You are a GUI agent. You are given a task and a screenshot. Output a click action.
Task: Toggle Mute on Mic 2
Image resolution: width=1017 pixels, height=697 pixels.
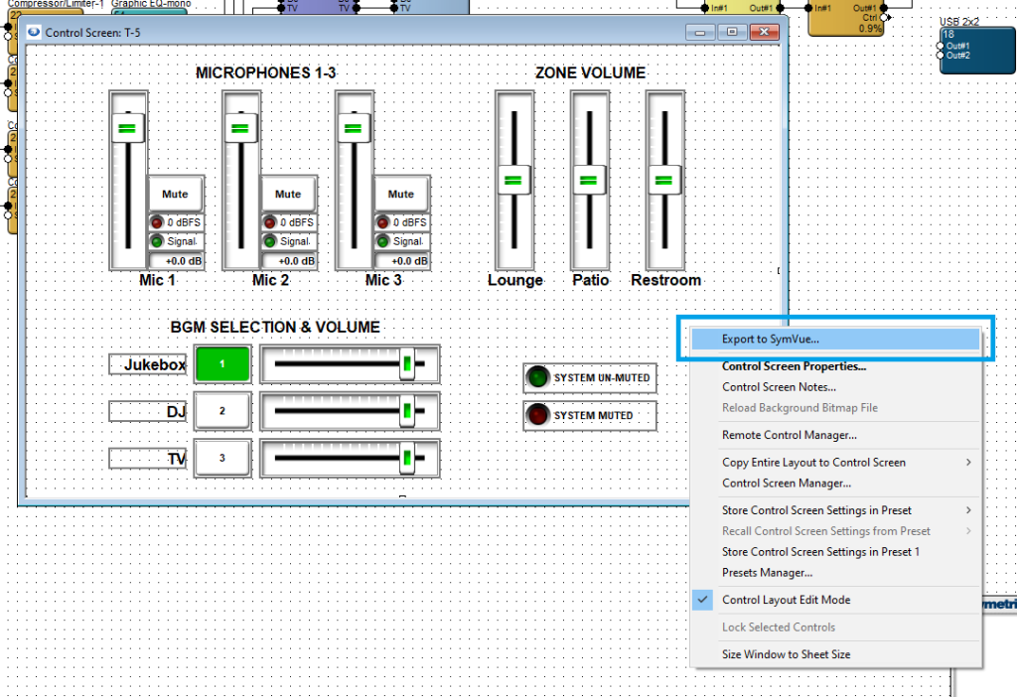(x=288, y=194)
